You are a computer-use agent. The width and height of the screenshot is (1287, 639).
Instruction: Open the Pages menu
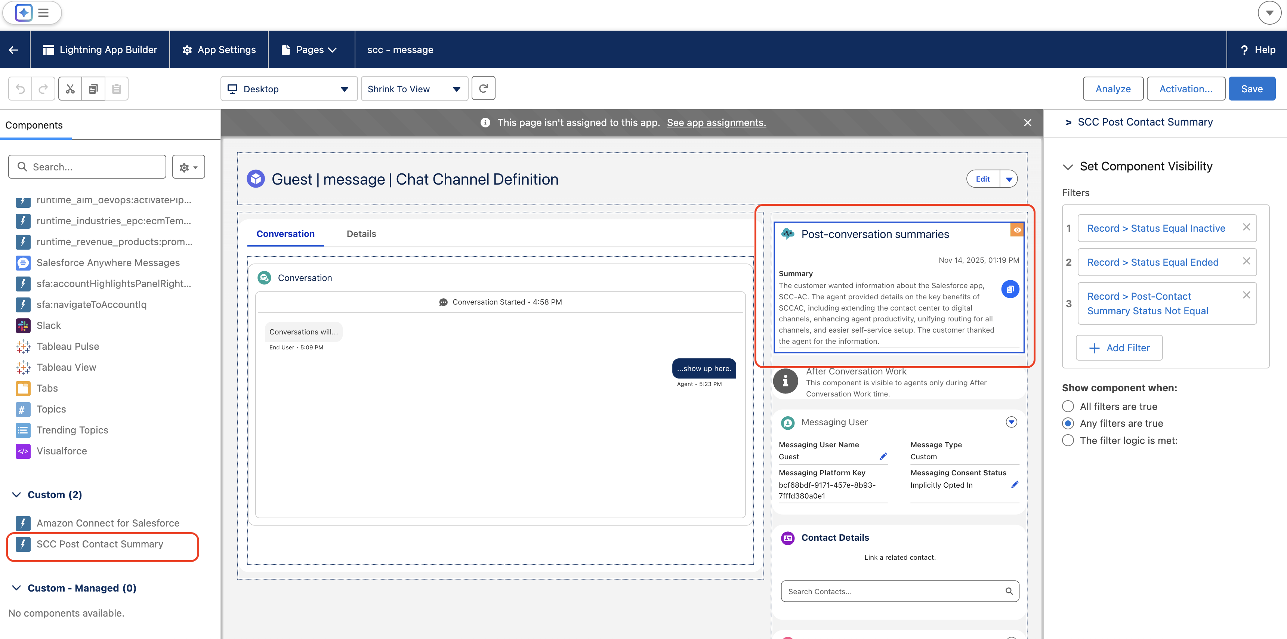[x=311, y=49]
